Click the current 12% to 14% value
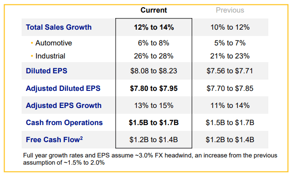This screenshot has width=294, height=175. tap(154, 27)
